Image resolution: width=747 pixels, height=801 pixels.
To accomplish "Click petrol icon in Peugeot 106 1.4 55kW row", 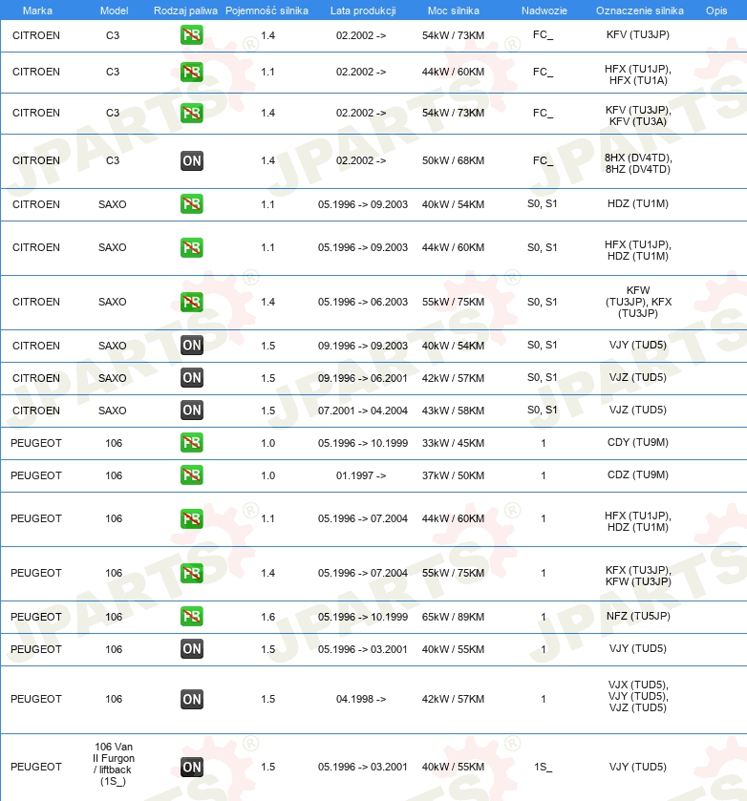I will (x=192, y=573).
